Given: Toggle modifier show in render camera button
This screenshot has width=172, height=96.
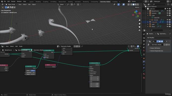Looking at the screenshot, I should point(162,42).
